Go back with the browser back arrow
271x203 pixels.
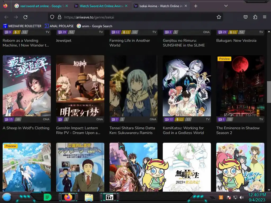click(x=6, y=17)
